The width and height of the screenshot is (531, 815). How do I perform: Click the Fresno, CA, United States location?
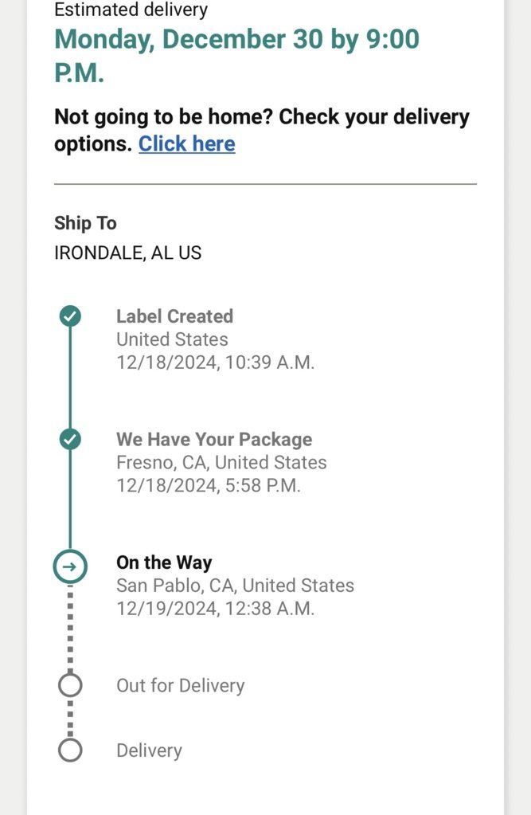click(x=221, y=463)
